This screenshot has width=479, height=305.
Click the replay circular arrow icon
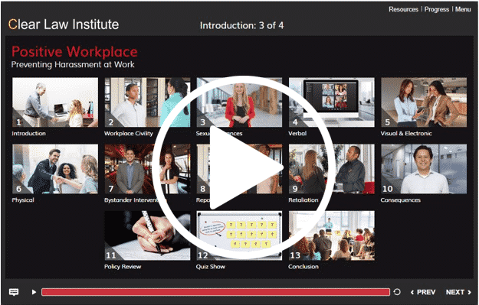[x=397, y=292]
